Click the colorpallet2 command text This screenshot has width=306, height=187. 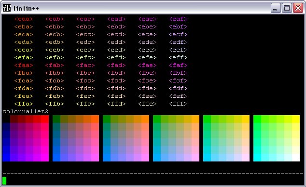pyautogui.click(x=26, y=112)
